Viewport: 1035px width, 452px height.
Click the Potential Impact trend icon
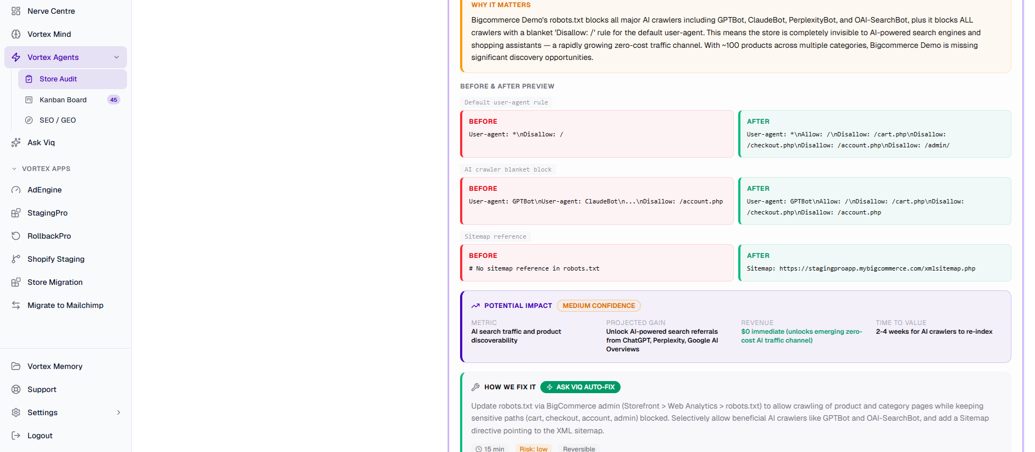point(475,306)
